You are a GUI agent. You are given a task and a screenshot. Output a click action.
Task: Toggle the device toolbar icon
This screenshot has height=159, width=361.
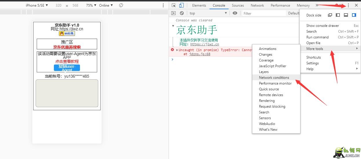(x=181, y=5)
